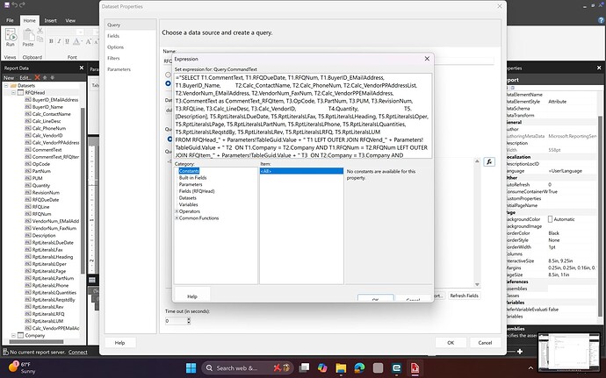Click the Save icon in the title bar
Image resolution: width=606 pixels, height=378 pixels.
point(6,4)
